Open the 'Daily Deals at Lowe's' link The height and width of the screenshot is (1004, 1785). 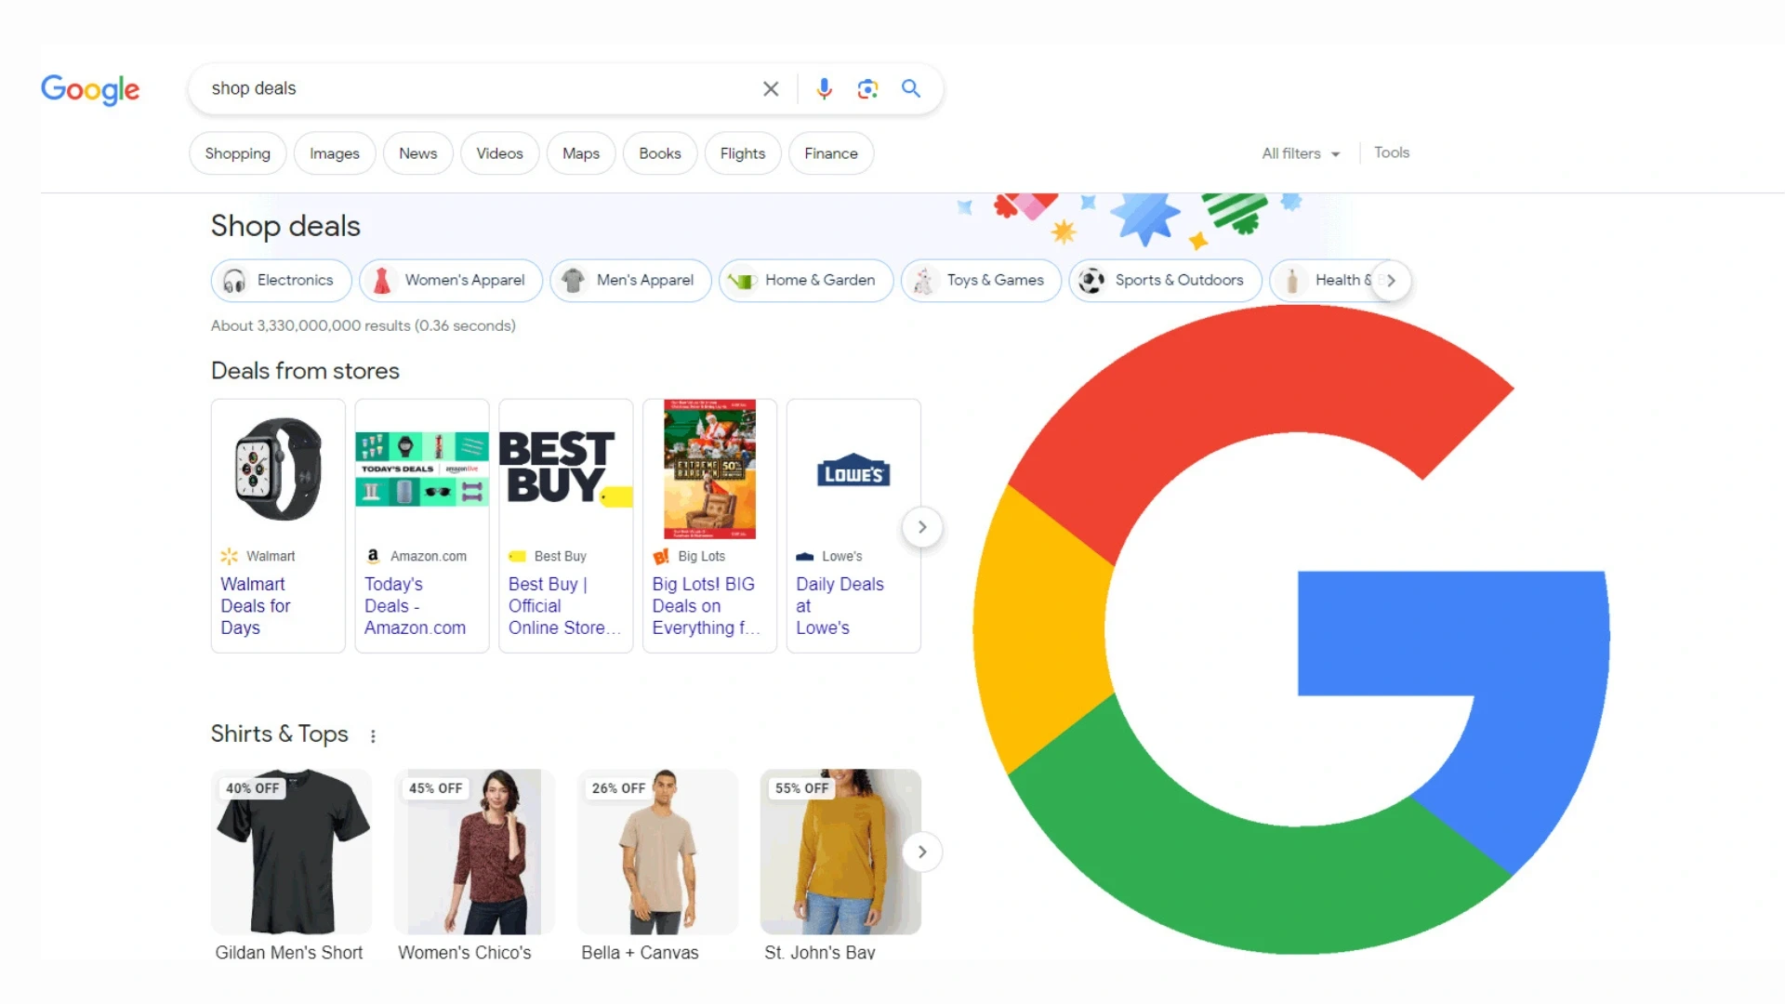[840, 606]
